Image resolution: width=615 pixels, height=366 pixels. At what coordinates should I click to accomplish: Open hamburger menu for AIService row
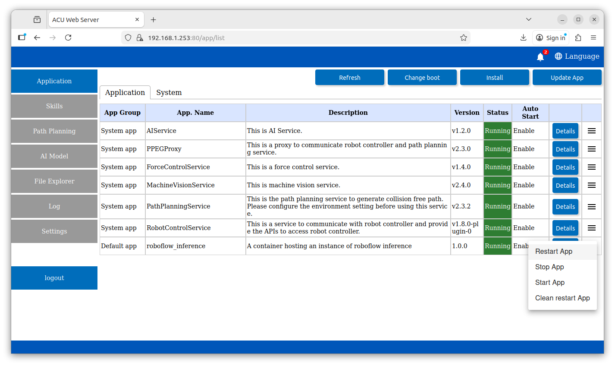pyautogui.click(x=592, y=131)
